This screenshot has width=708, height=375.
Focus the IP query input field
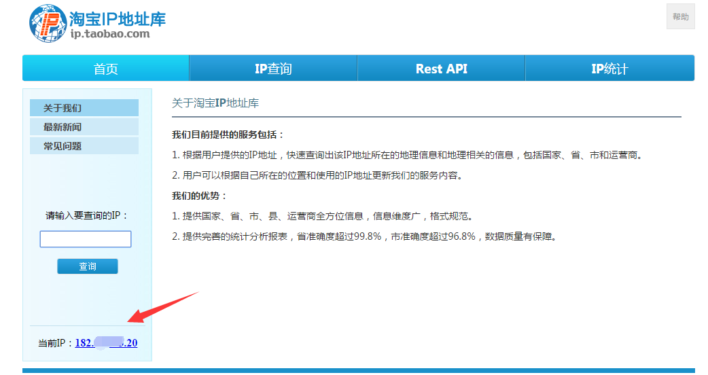point(86,238)
